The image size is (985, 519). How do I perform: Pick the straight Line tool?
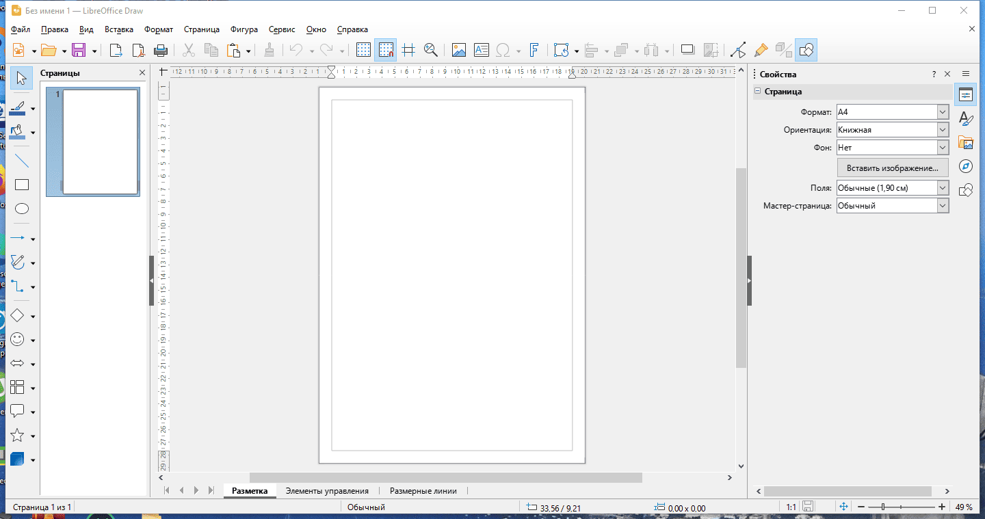[22, 161]
